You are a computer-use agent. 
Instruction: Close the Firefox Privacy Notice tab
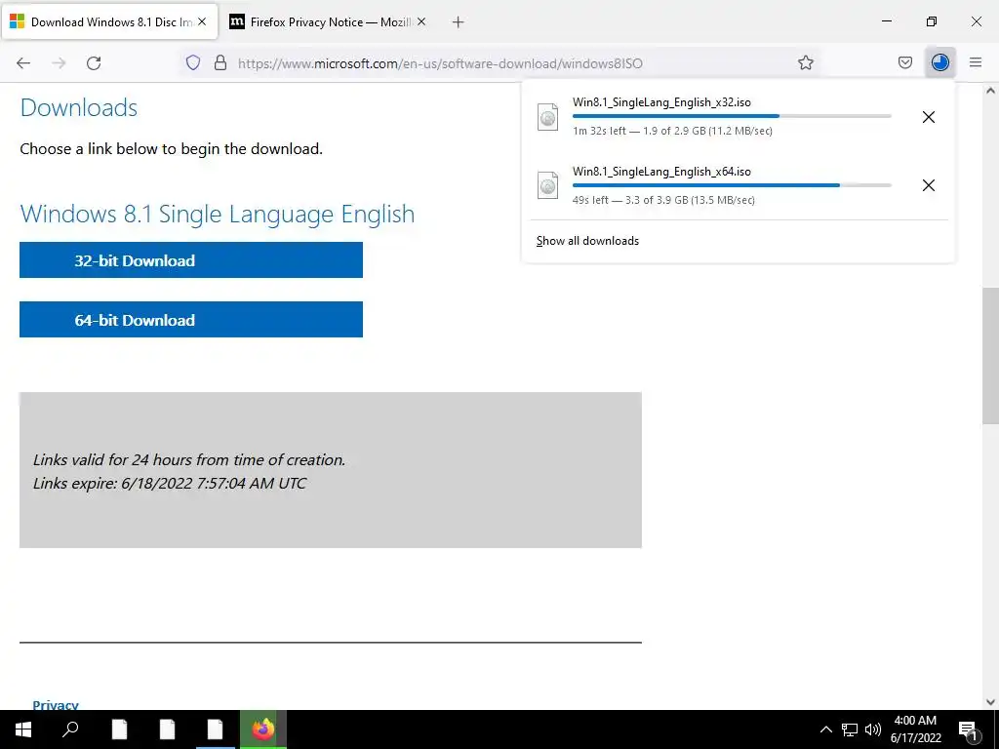tap(421, 21)
